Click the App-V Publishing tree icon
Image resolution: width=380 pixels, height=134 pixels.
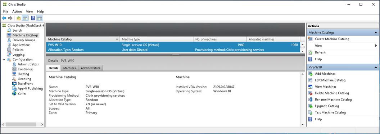(14, 88)
